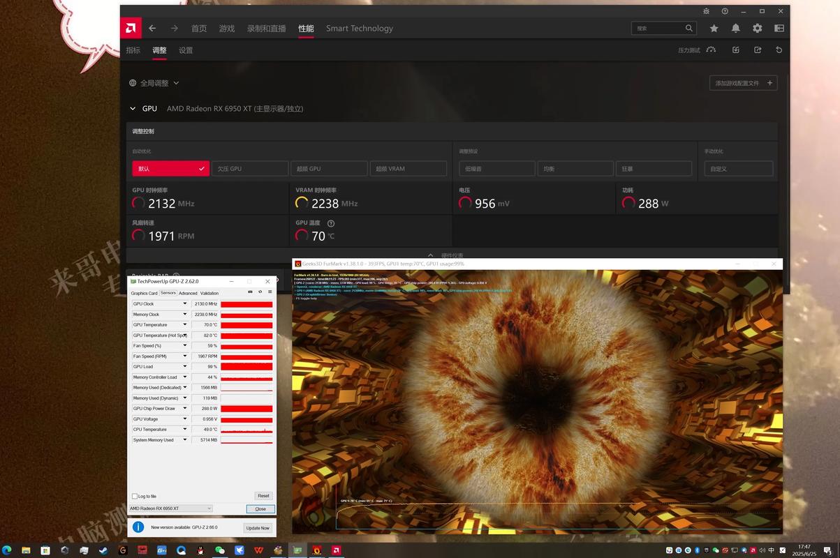
Task: Open GPU-Z Validation tab
Action: tap(209, 293)
